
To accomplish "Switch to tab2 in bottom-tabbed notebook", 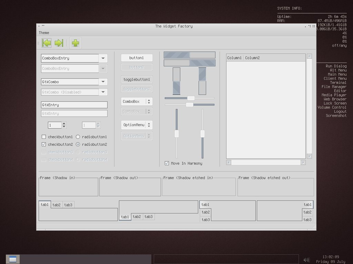I will [x=137, y=217].
